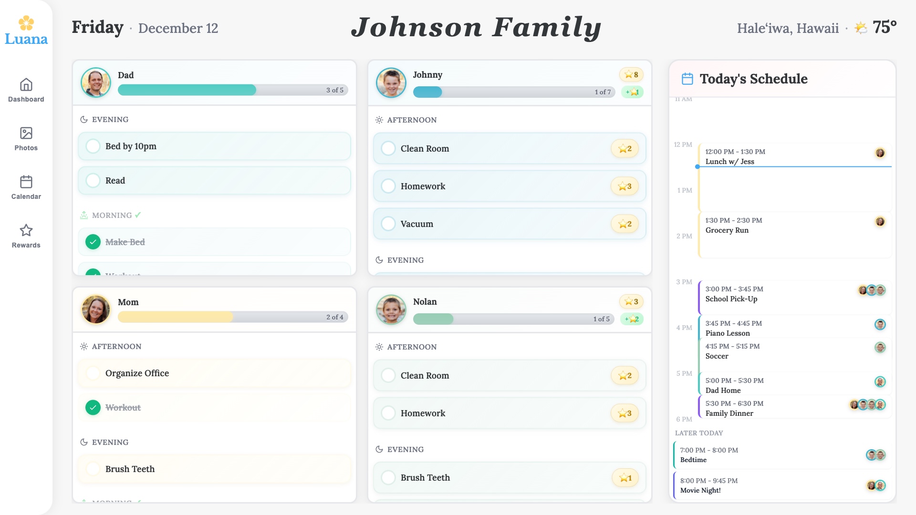Click Johnny's star badge showing 8
916x515 pixels.
[x=631, y=75]
